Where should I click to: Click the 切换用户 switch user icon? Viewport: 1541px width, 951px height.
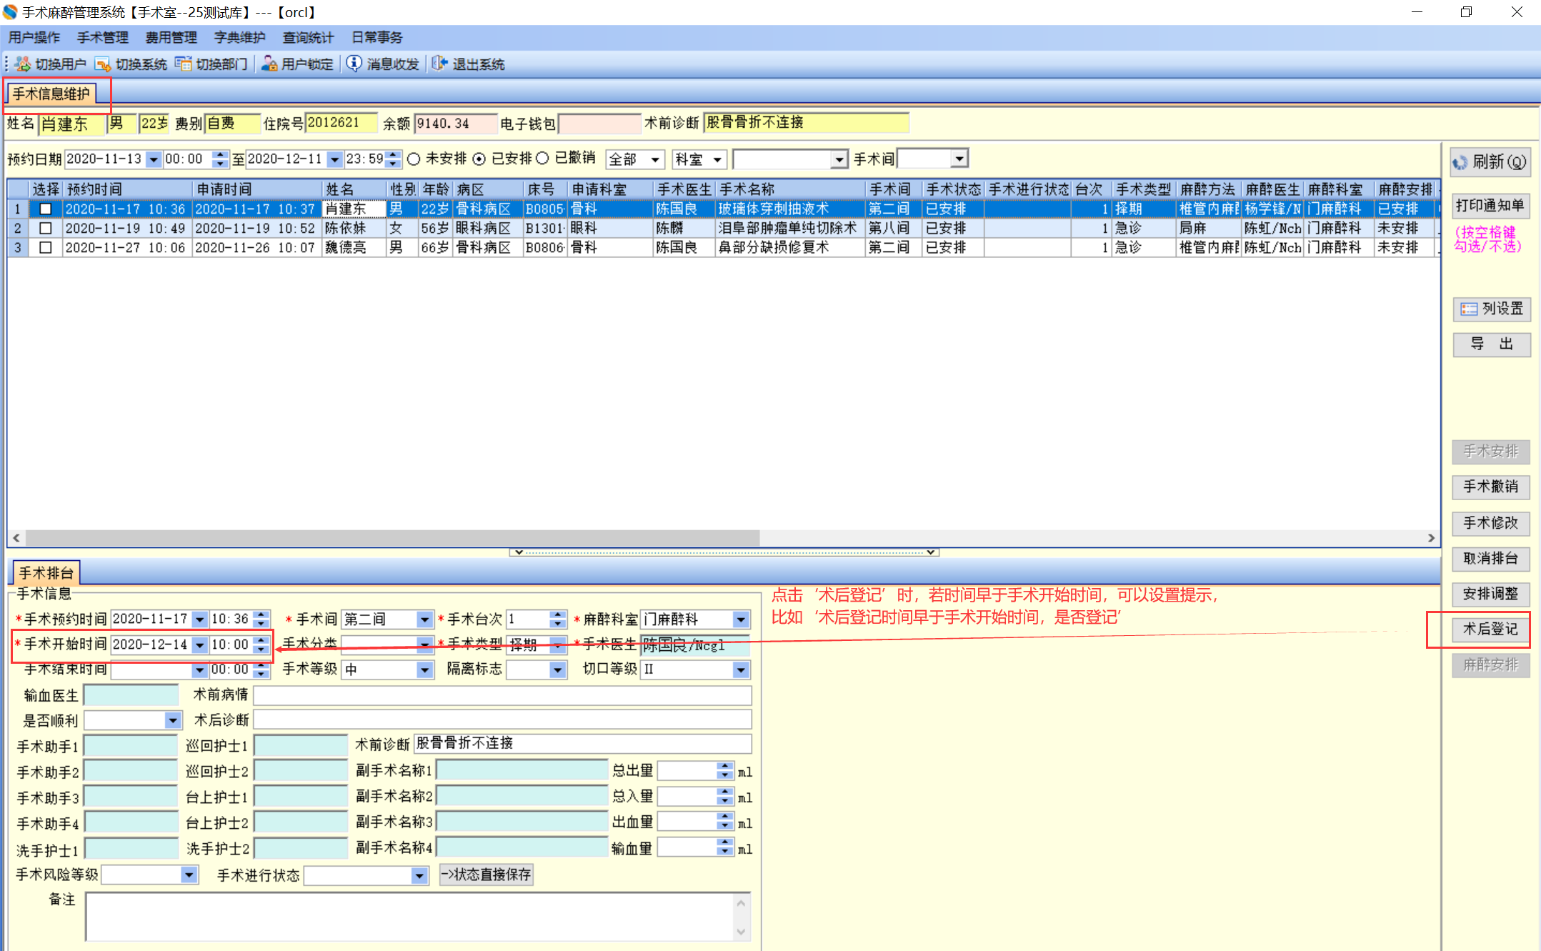coord(23,64)
